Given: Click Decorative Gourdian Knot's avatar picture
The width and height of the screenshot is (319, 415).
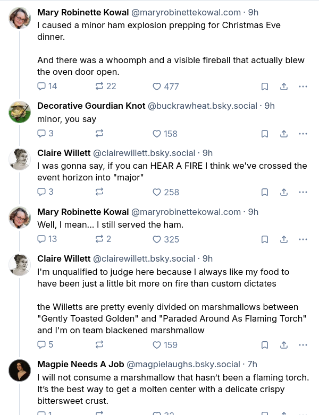Looking at the screenshot, I should coord(20,111).
